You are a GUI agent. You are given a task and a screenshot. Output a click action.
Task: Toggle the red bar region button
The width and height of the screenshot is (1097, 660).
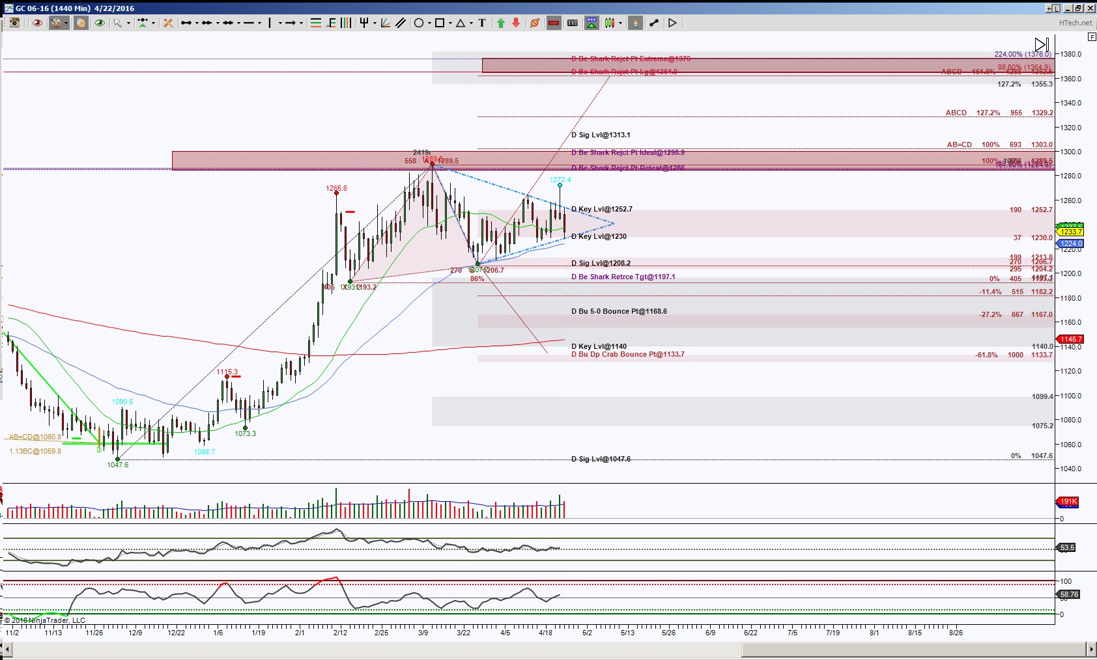click(554, 23)
